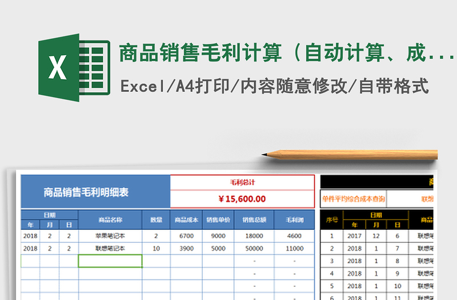This screenshot has width=457, height=300.
Task: Select unit price cell 9000
Action: click(x=218, y=236)
